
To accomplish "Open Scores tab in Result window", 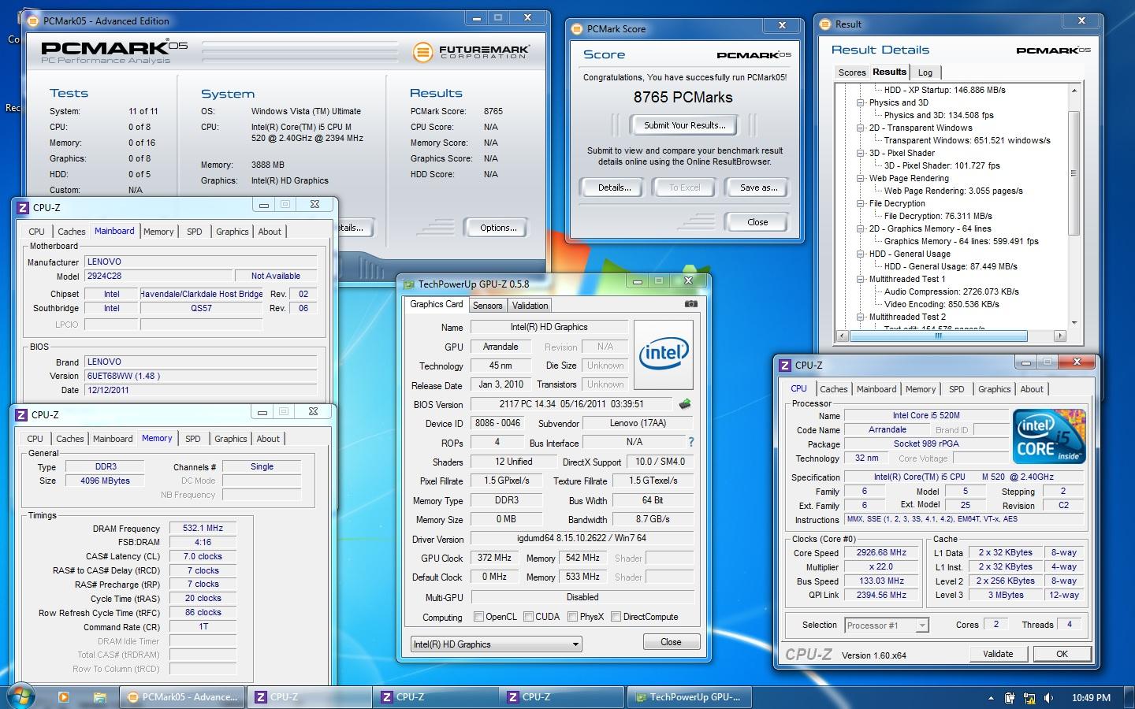I will click(851, 72).
